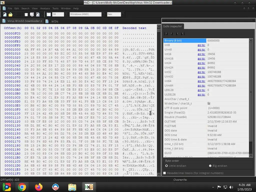
Task: Enable Hexadecimal basis checkbox
Action: (x=164, y=173)
